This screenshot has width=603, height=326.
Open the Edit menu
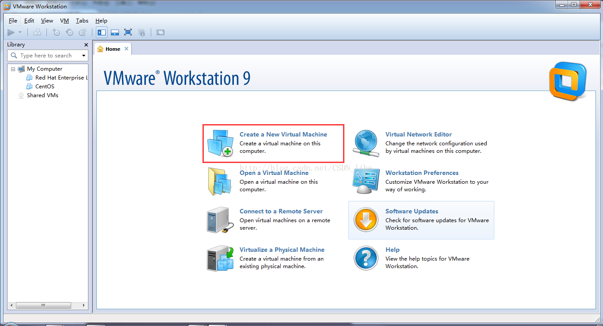click(29, 21)
